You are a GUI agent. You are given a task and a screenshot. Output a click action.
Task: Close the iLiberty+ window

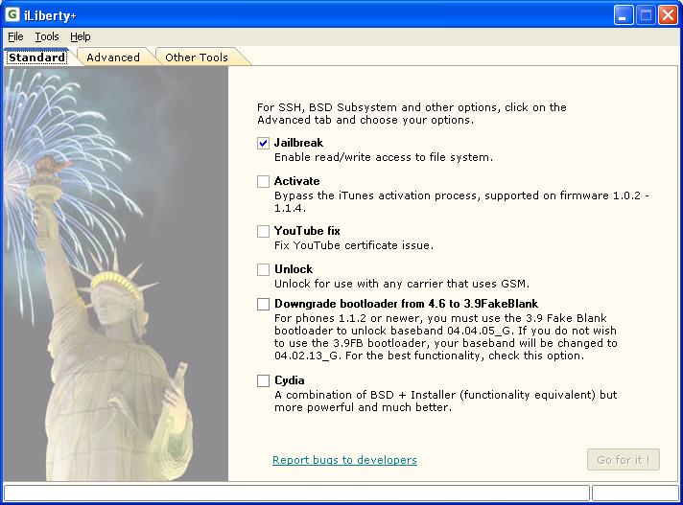tap(668, 15)
